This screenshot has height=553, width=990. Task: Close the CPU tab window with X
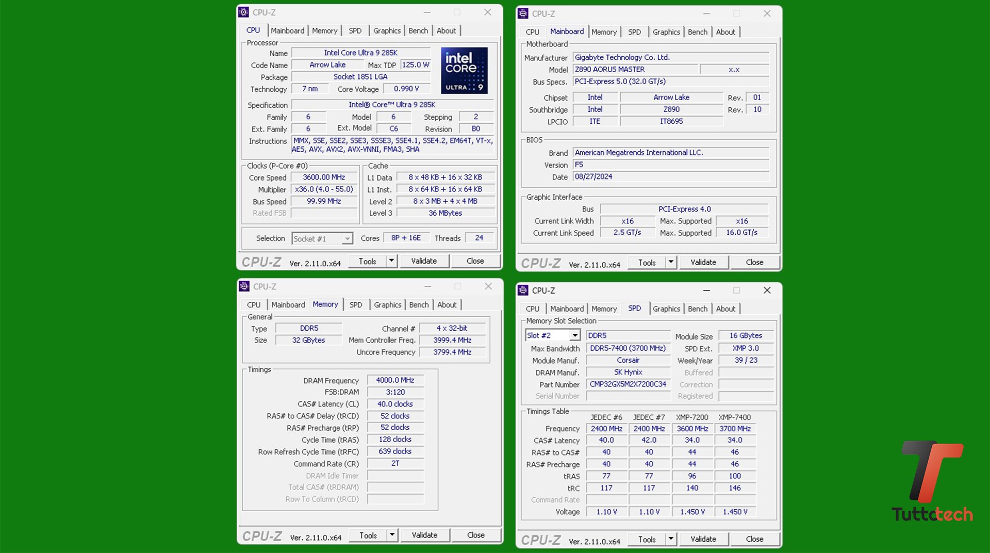488,12
